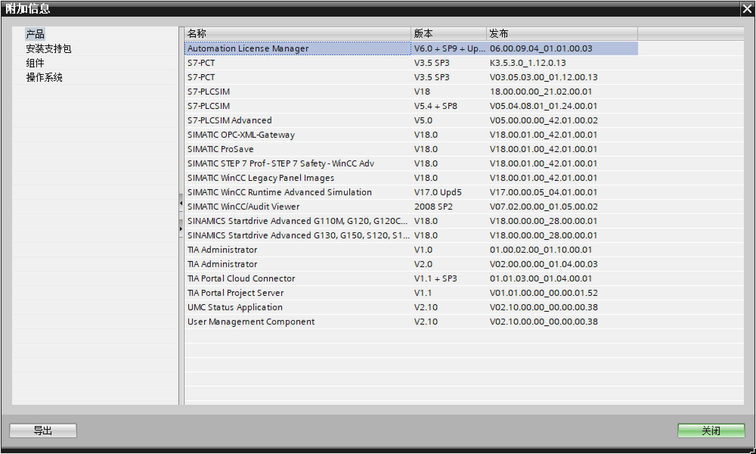The height and width of the screenshot is (454, 756).
Task: Select TIA Portal Cloud Connector row
Action: click(x=241, y=278)
